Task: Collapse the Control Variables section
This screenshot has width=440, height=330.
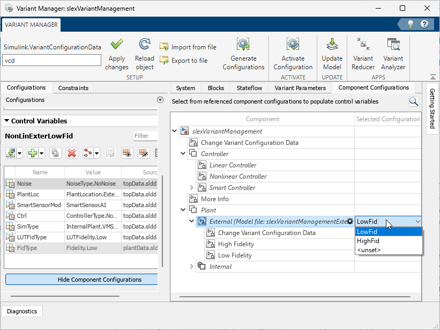Action: click(7, 121)
